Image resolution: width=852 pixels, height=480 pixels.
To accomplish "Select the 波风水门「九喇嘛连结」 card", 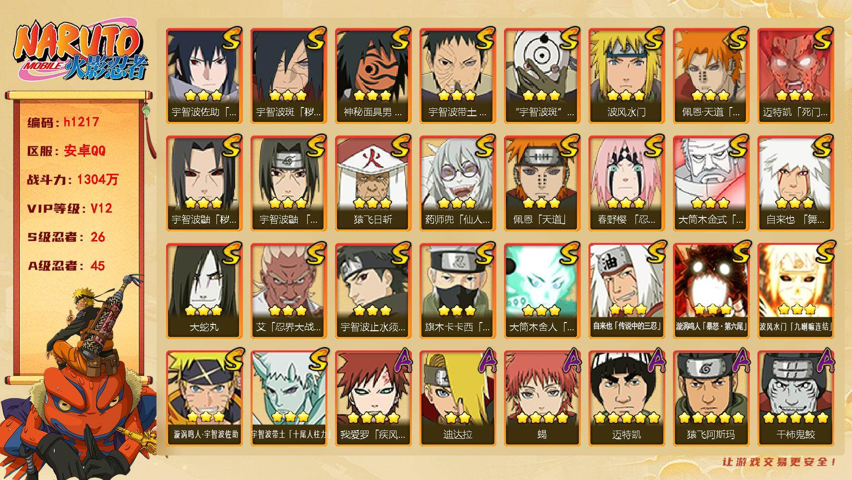I will pos(795,291).
